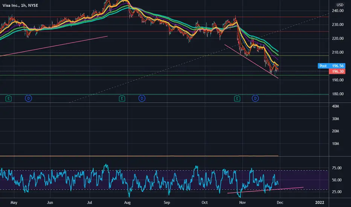Click the 10M volume axis label
The image size is (351, 207).
(x=335, y=144)
